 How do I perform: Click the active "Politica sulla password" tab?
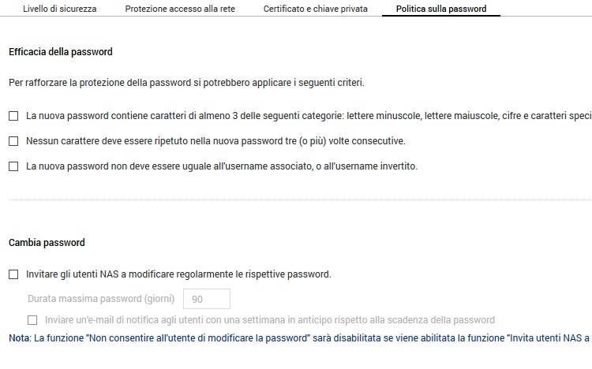click(440, 9)
